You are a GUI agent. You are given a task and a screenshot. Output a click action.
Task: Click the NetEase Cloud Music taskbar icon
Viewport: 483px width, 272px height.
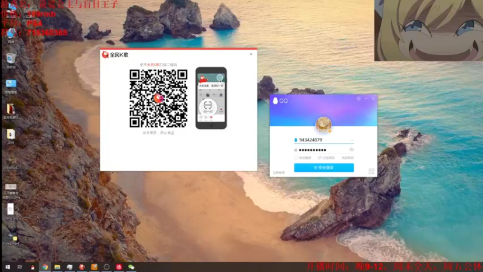[119, 267]
